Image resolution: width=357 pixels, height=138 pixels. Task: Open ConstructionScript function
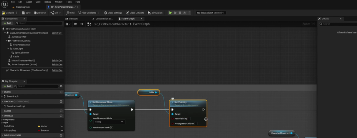tap(16, 106)
